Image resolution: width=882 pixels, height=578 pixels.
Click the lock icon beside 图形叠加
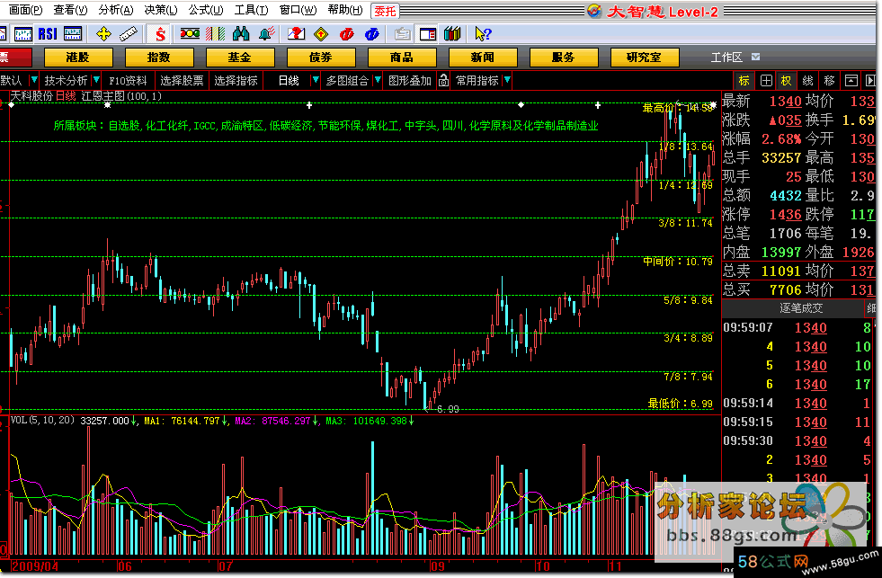point(444,80)
